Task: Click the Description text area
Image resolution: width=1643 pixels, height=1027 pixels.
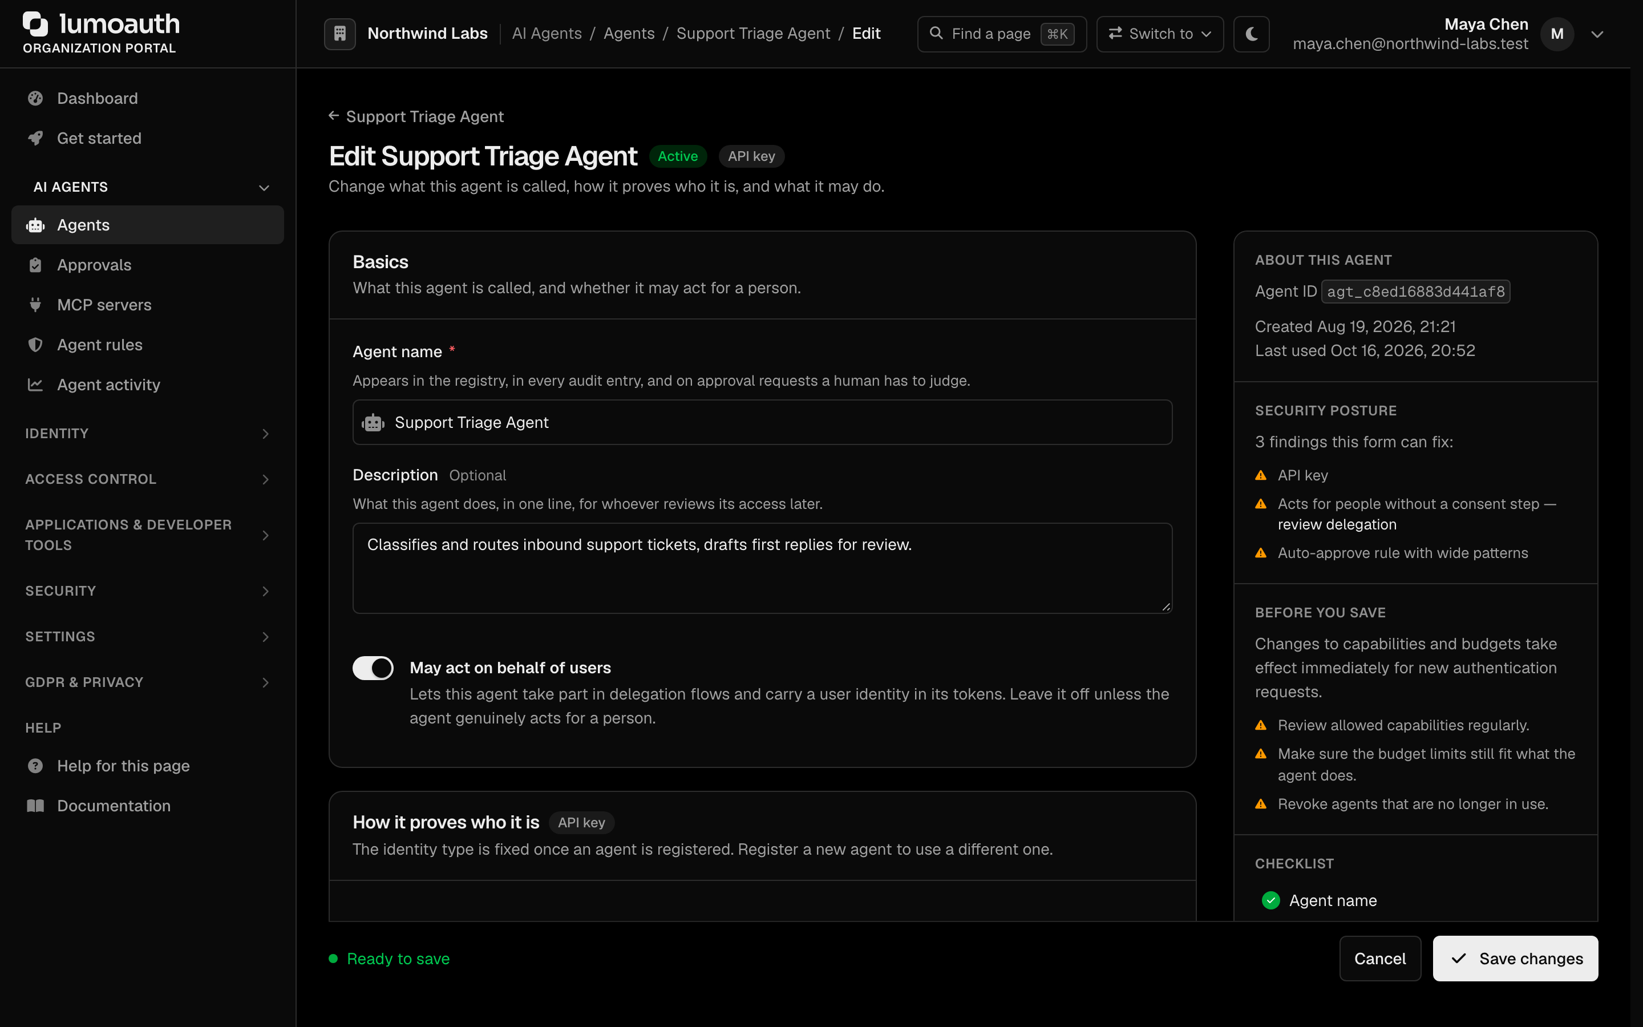Action: 762,568
